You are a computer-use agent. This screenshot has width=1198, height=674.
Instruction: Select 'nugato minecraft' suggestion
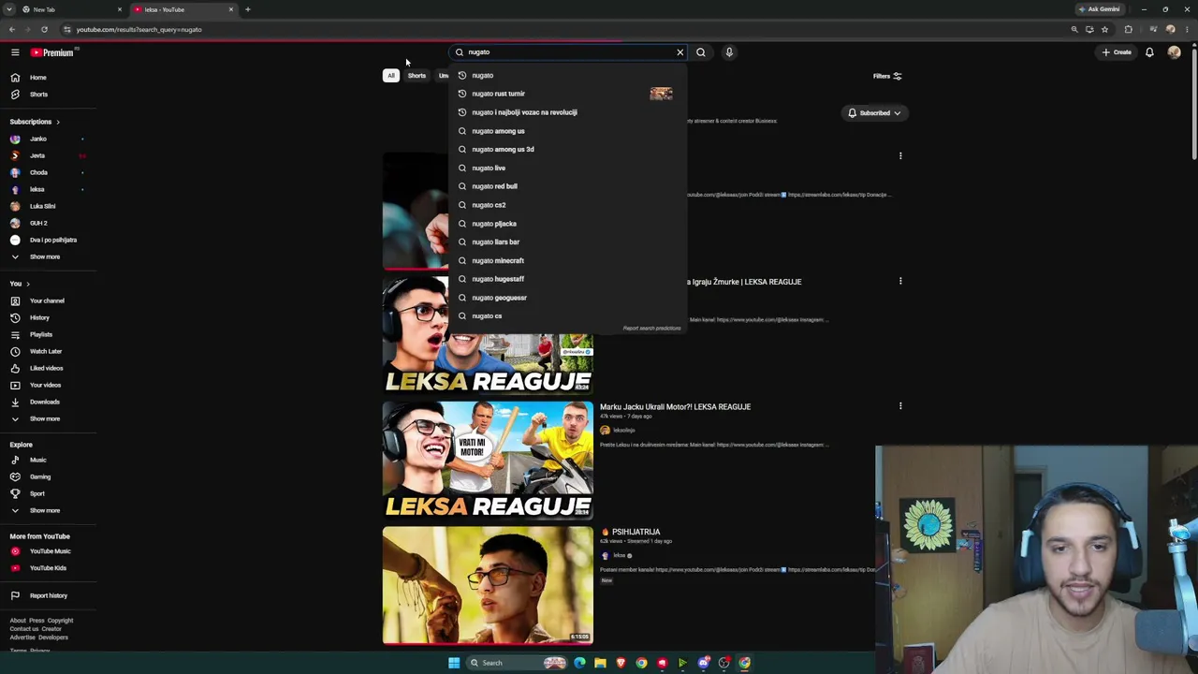pyautogui.click(x=567, y=261)
